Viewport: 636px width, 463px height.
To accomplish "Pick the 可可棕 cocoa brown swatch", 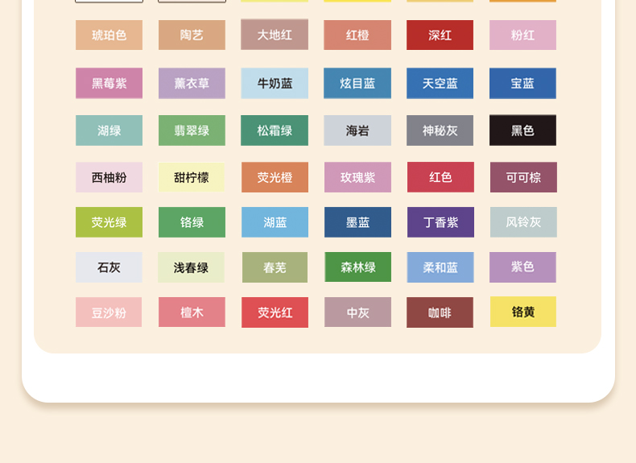I will [x=523, y=178].
